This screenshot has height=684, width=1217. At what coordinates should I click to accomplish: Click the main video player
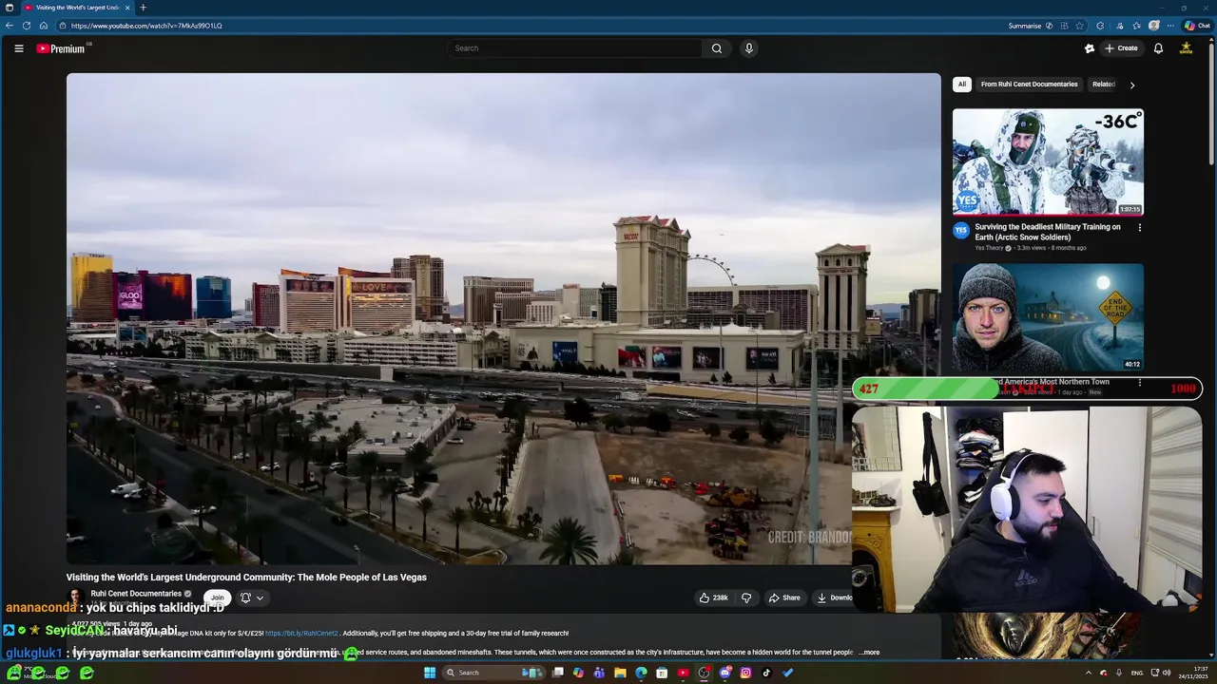pos(503,319)
